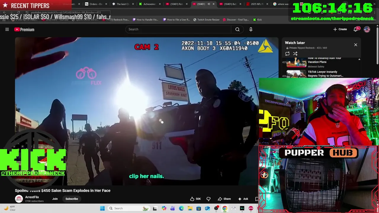Open Microsoft Teams from the taskbar
The height and width of the screenshot is (213, 379).
(x=173, y=208)
